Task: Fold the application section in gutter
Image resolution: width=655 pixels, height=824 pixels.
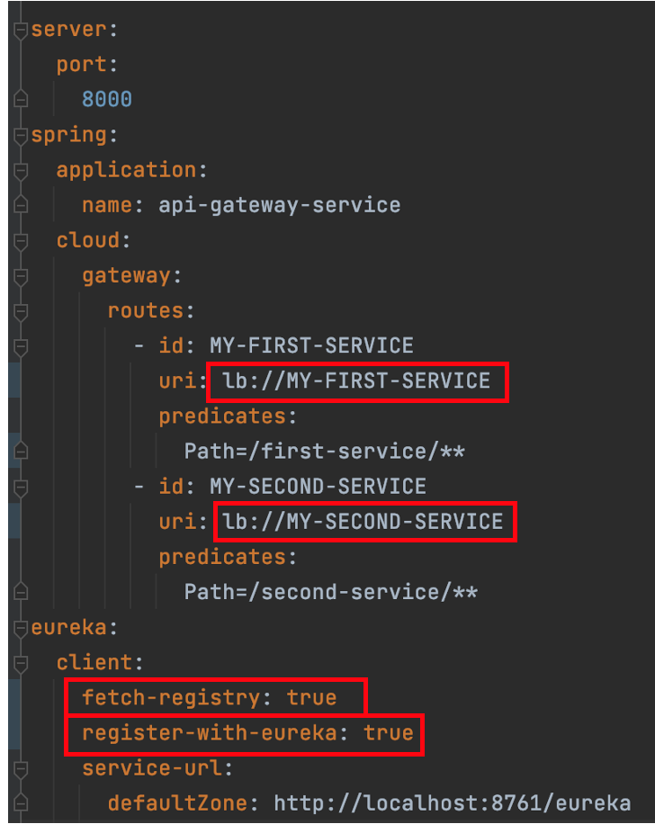Action: pos(21,172)
